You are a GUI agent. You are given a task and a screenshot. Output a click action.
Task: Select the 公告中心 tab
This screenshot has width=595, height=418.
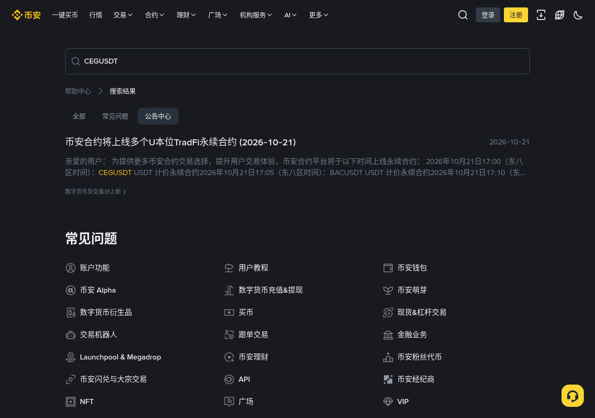[158, 116]
